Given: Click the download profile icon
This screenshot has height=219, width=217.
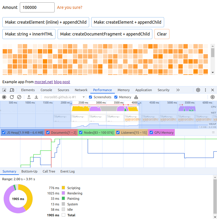Looking at the screenshot, I should pos(36,97).
